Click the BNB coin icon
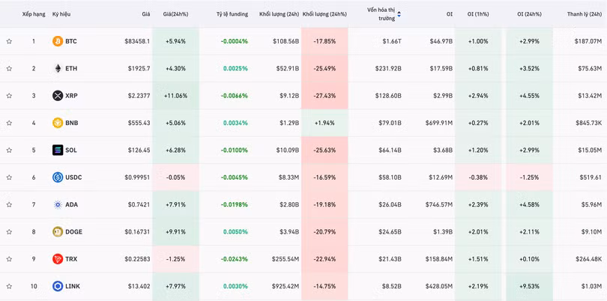The image size is (607, 301). pyautogui.click(x=58, y=123)
